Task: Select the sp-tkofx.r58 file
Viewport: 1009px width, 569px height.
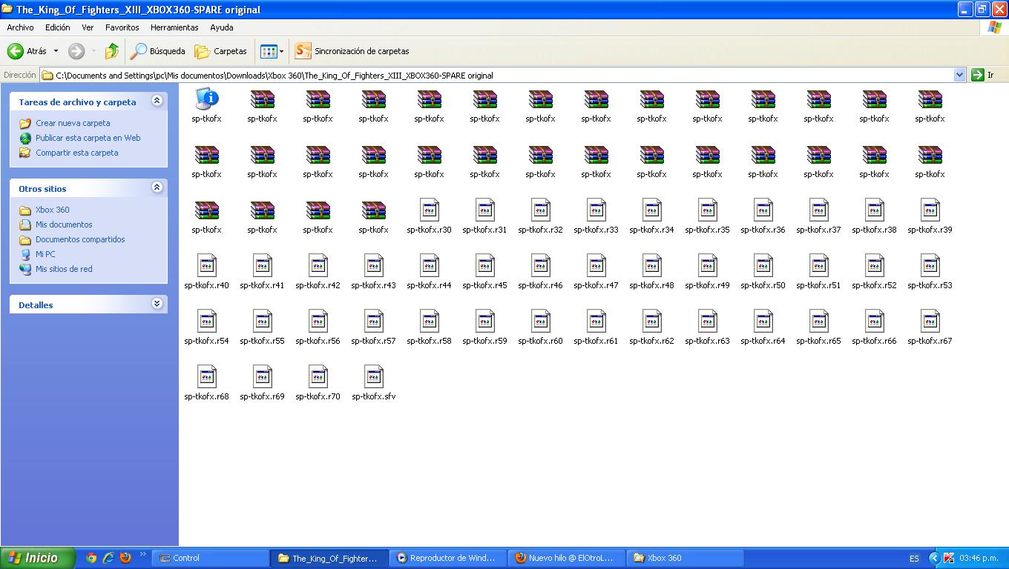Action: (x=429, y=327)
